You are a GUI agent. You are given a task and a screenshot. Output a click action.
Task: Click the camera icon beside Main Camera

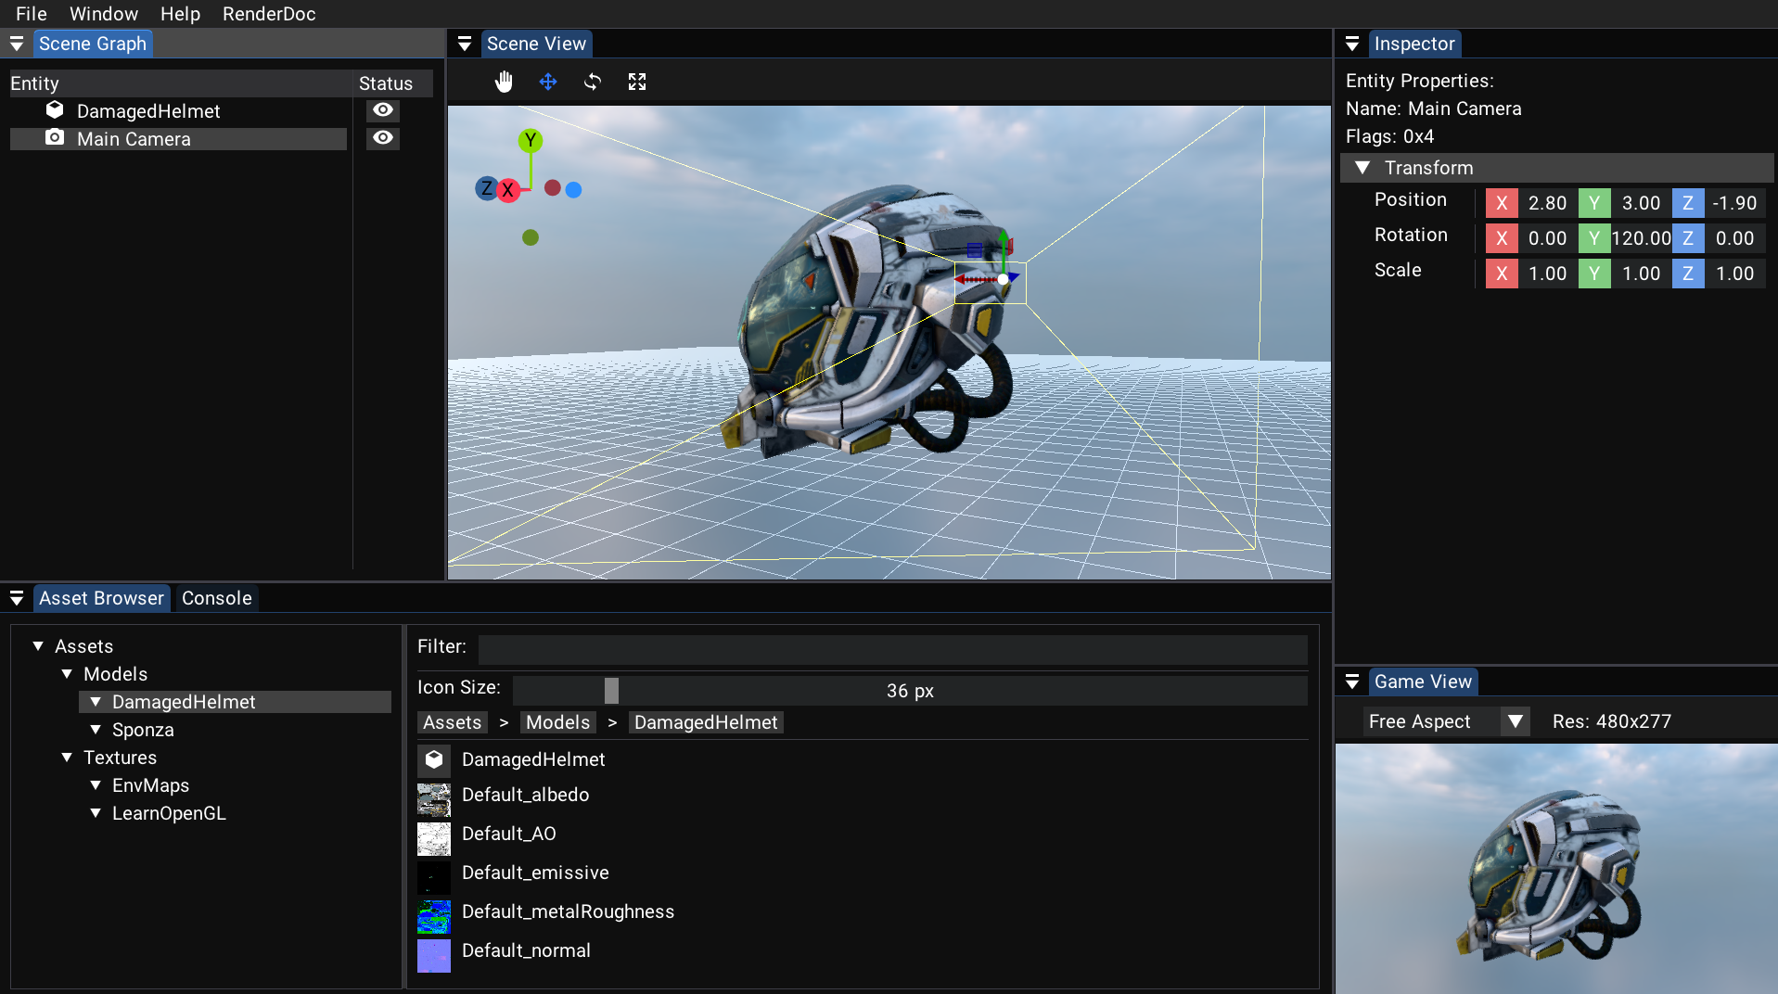pyautogui.click(x=55, y=138)
